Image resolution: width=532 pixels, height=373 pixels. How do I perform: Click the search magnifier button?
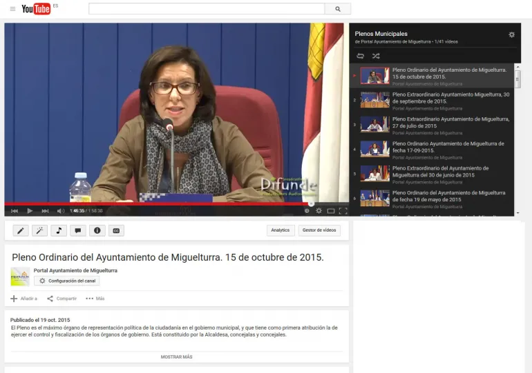(338, 9)
